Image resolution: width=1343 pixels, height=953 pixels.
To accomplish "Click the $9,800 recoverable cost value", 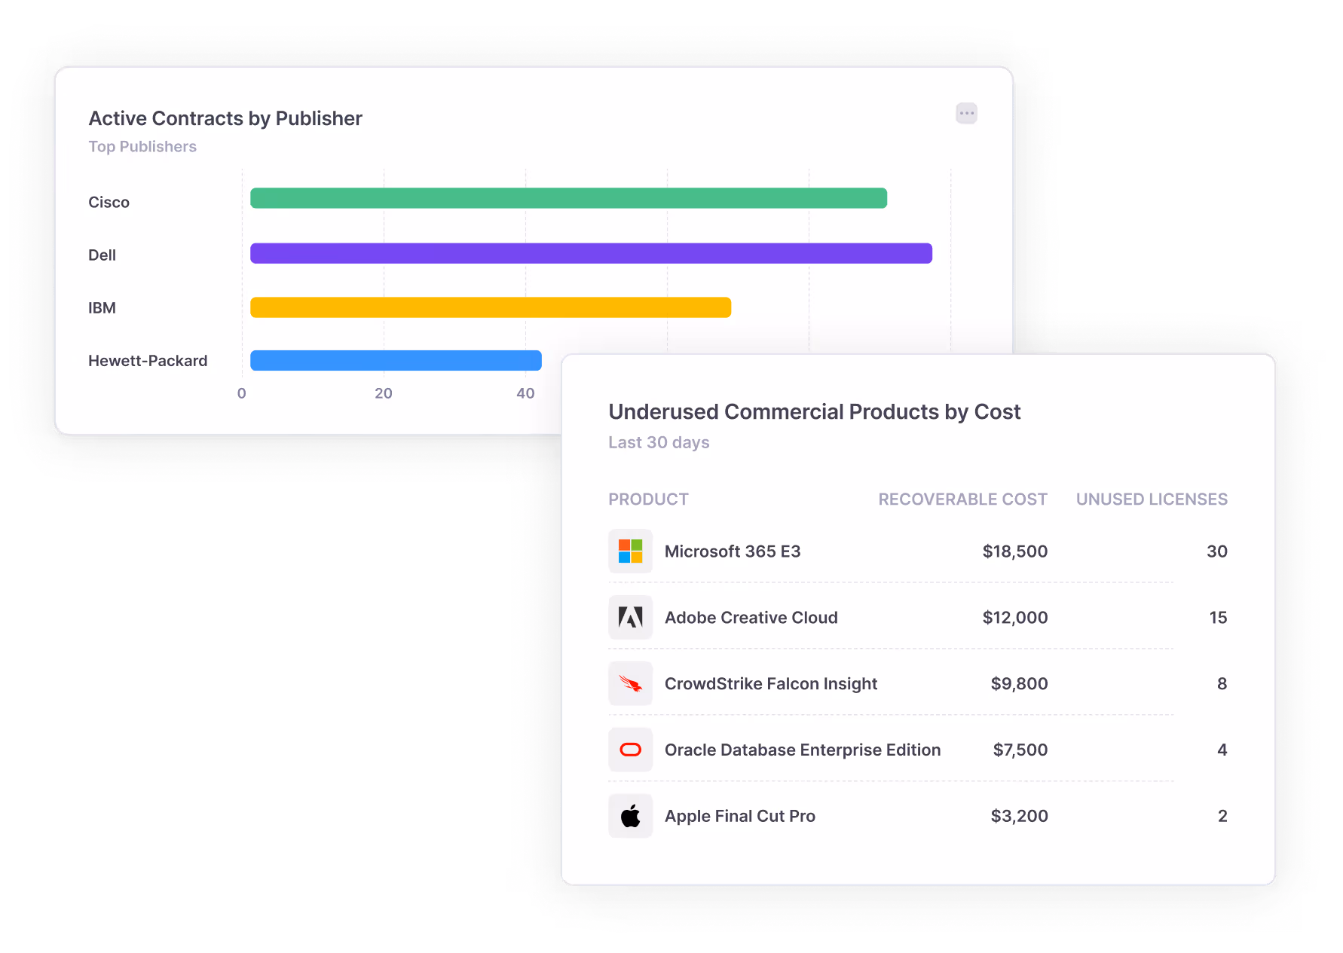I will pyautogui.click(x=1019, y=683).
